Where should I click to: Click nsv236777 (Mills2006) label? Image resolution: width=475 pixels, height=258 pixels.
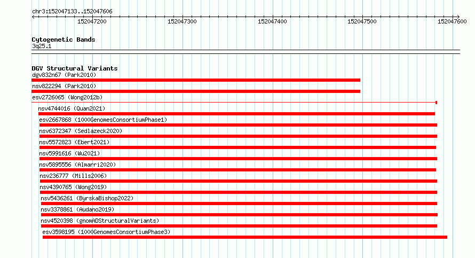pyautogui.click(x=73, y=176)
